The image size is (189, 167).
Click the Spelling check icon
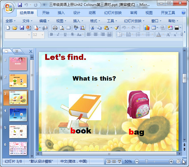coord(76,28)
